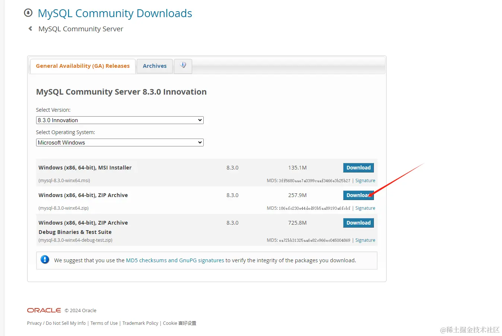502x336 pixels.
Task: Click the 135.1M file size value
Action: click(297, 168)
